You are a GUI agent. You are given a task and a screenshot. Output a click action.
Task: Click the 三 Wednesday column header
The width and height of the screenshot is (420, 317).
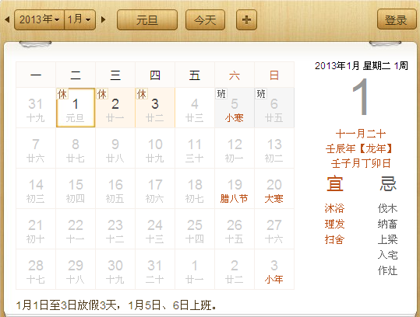[x=115, y=75]
